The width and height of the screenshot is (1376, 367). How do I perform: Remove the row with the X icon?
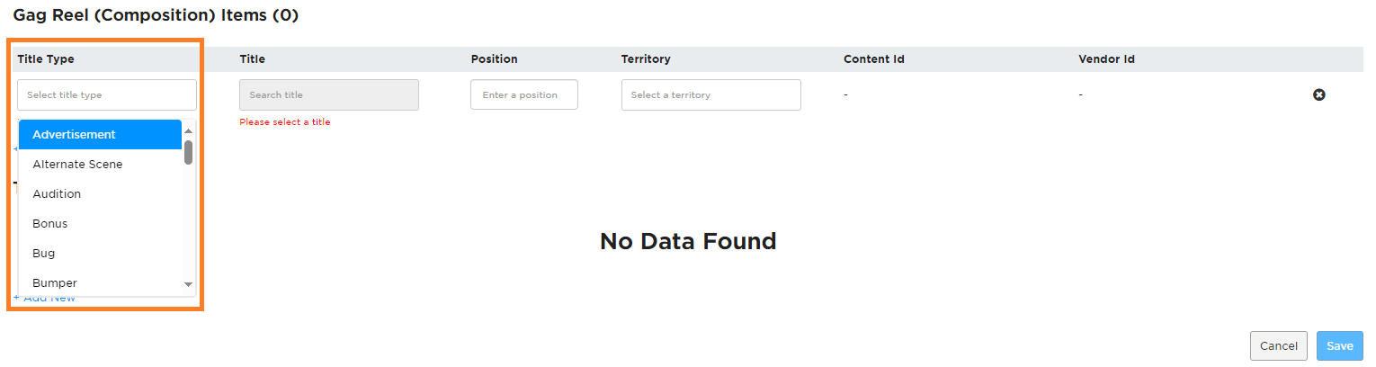(x=1319, y=94)
